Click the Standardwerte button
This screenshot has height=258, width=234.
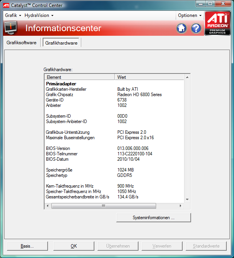[206, 246]
